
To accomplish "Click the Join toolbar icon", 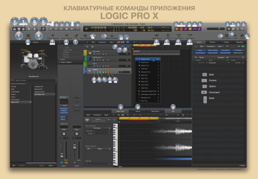I will (x=76, y=36).
